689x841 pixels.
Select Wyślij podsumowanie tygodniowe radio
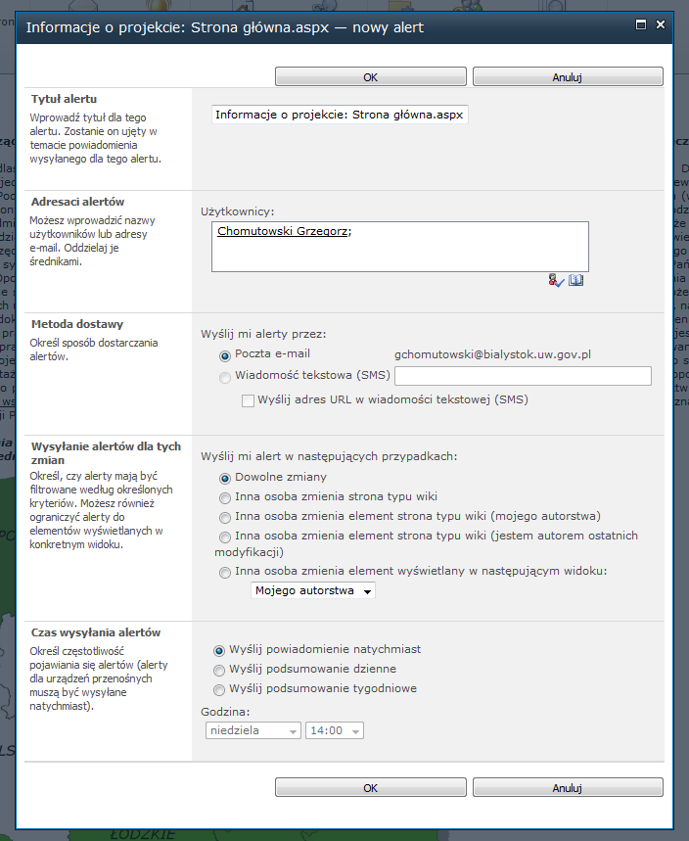click(219, 690)
